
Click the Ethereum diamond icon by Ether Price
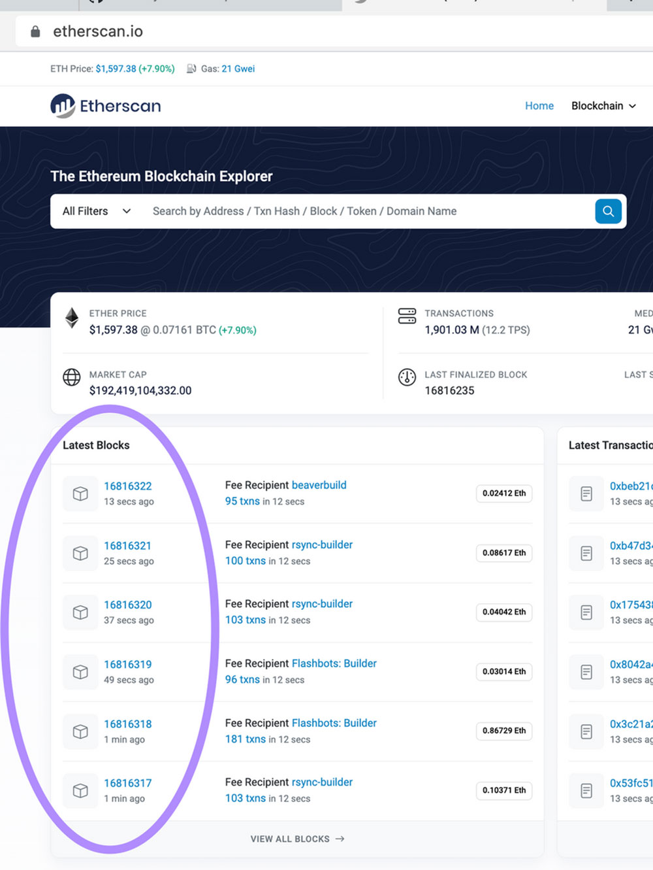(x=72, y=318)
